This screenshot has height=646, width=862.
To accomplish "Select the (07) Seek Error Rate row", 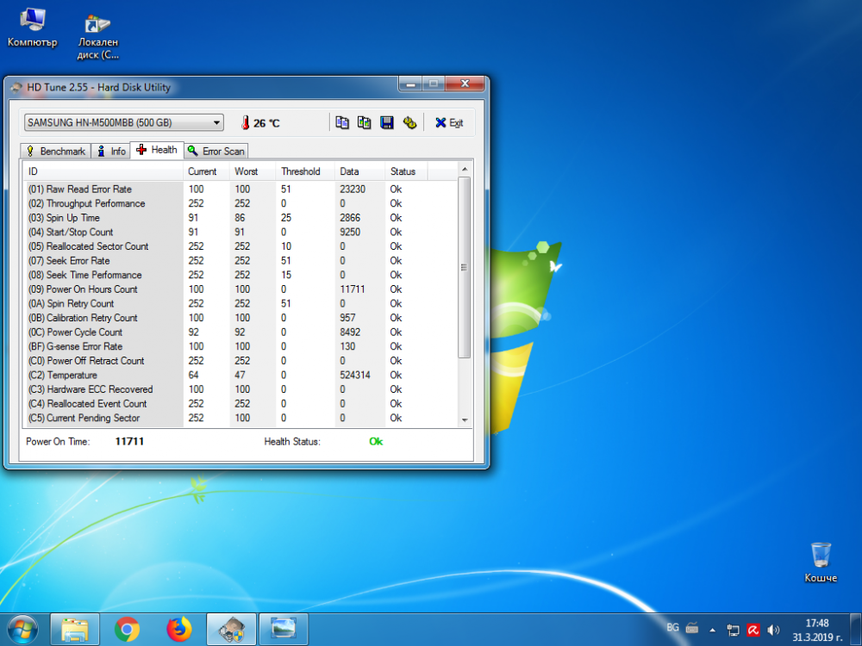I will click(x=240, y=260).
